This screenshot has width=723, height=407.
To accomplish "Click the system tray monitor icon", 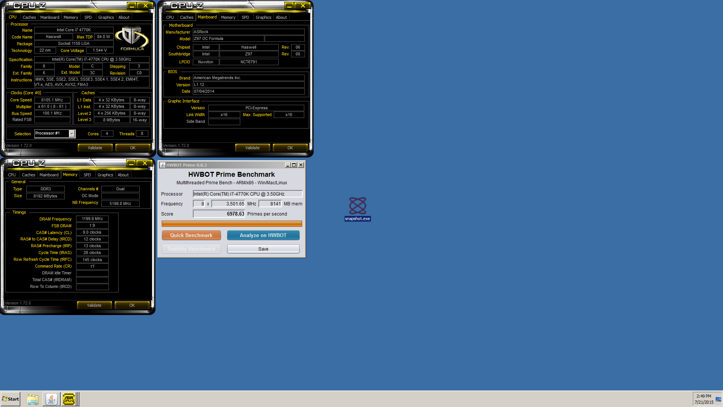I will (x=718, y=399).
